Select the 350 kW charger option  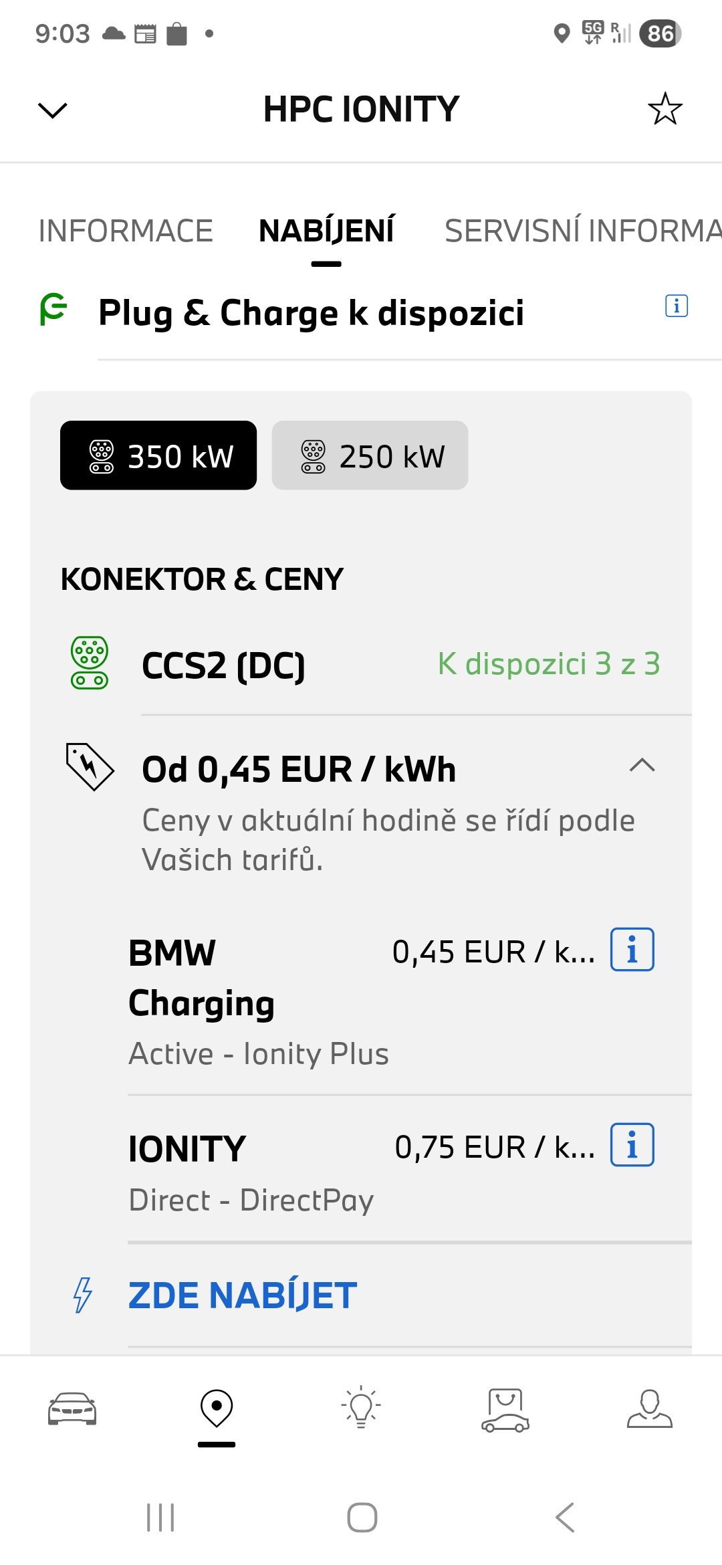pos(158,455)
